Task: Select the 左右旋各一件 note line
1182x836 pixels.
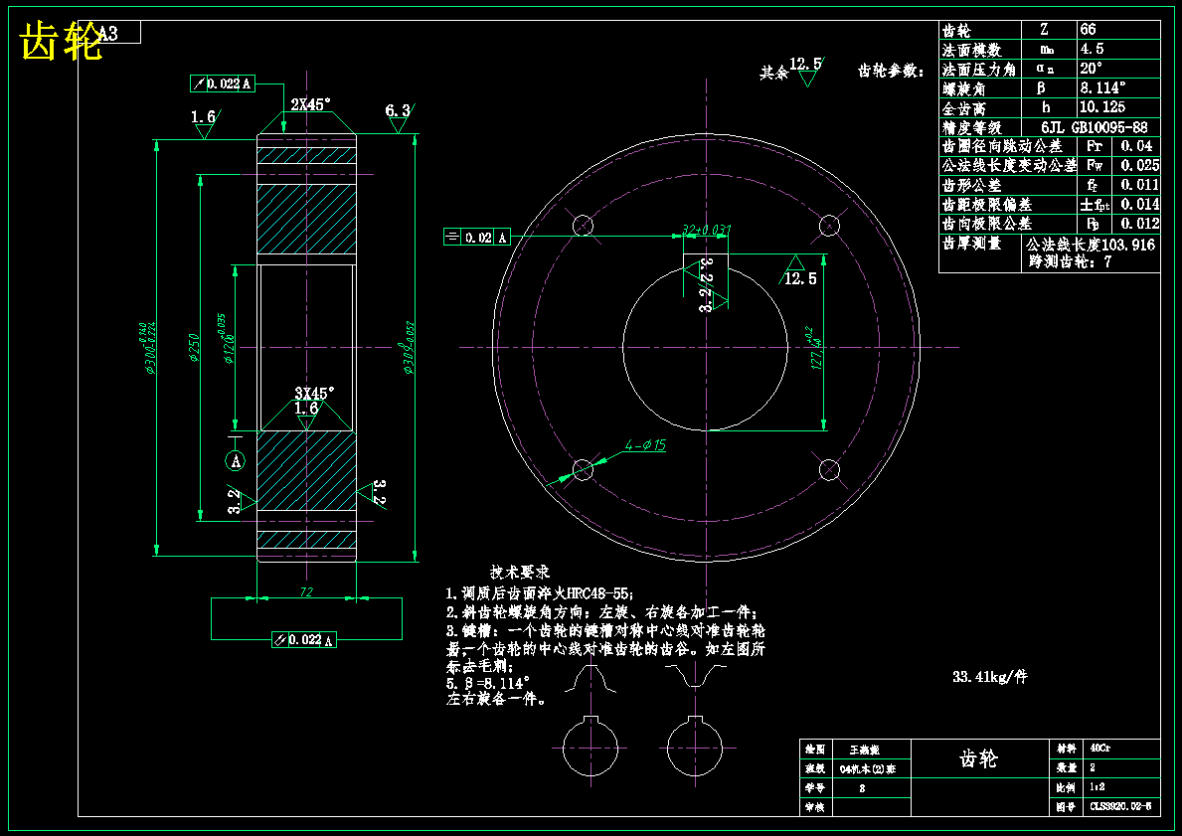Action: [x=497, y=699]
